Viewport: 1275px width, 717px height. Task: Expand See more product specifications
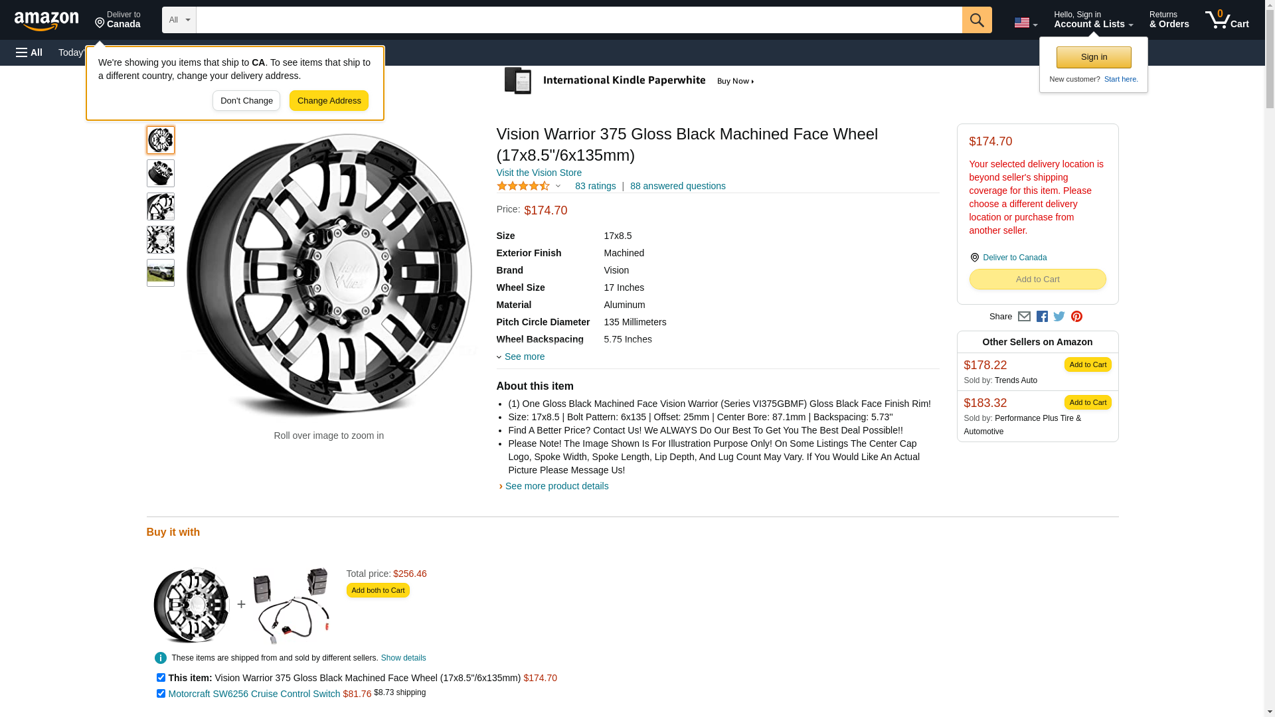[x=523, y=357]
